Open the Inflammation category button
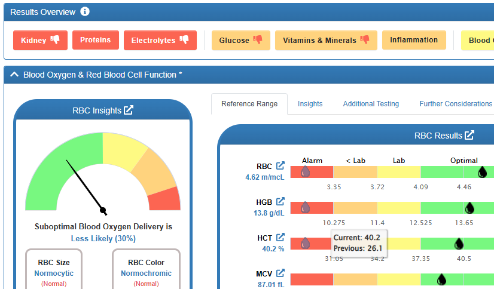This screenshot has height=289, width=494. tap(414, 40)
